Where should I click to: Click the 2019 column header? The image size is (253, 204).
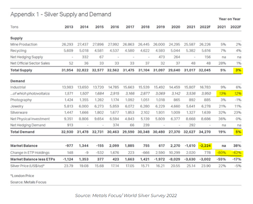pos(160,27)
